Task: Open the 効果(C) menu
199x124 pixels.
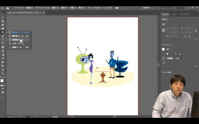Action: (73, 8)
